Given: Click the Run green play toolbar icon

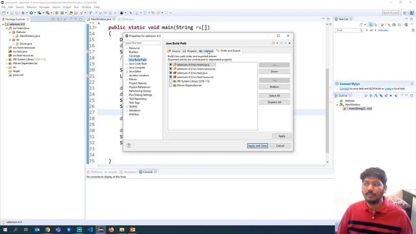Looking at the screenshot, I should 31,13.
